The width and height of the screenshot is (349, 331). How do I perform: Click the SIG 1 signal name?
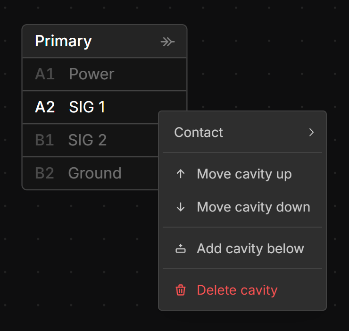click(87, 107)
